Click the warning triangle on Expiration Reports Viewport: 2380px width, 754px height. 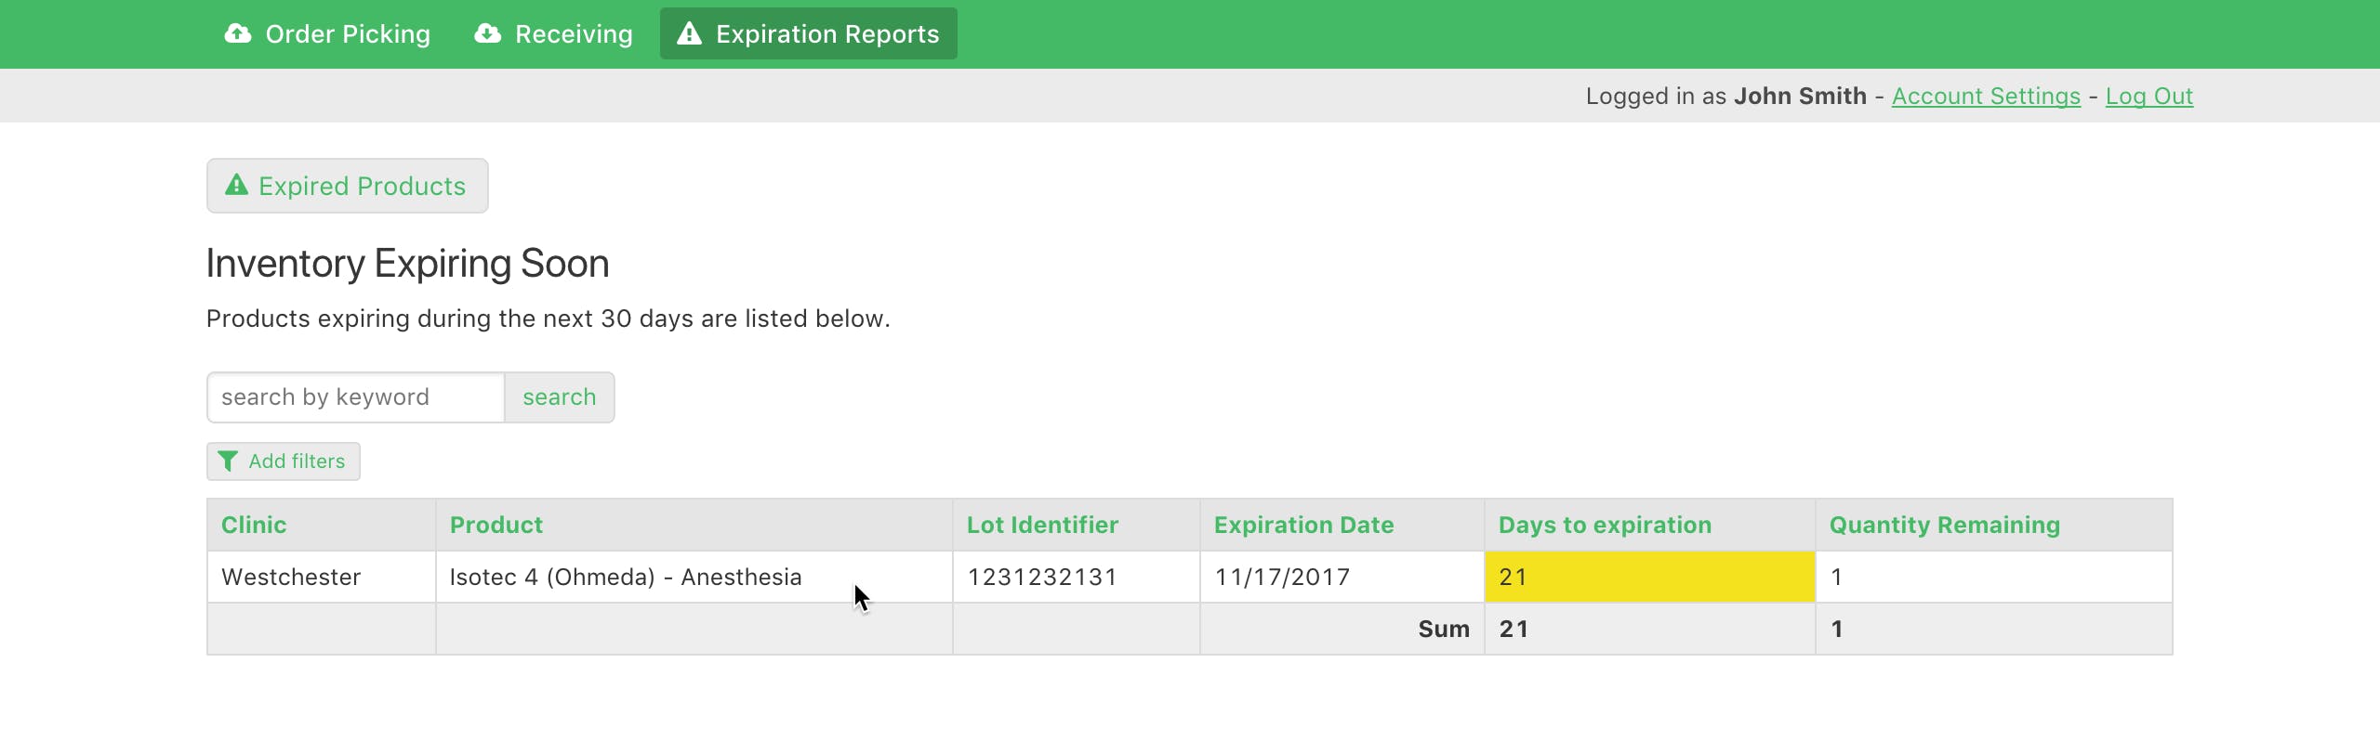[x=688, y=33]
